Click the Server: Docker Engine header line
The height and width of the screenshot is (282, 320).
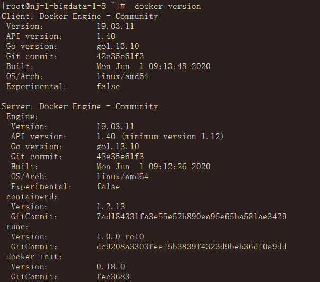80,106
